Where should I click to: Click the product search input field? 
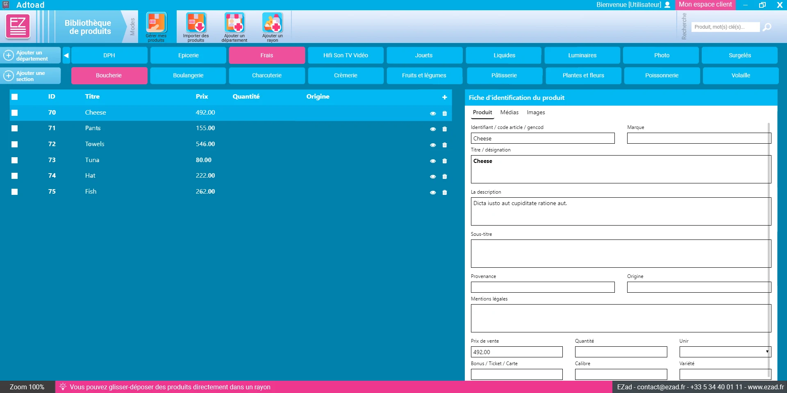726,27
